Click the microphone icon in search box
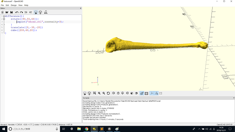 (57, 129)
